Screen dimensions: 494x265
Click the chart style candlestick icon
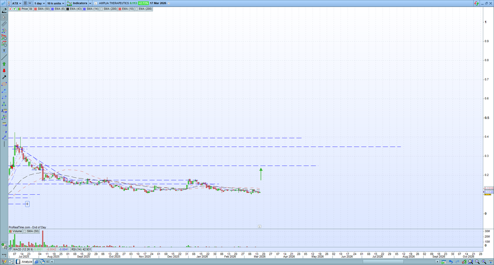[x=3, y=3]
